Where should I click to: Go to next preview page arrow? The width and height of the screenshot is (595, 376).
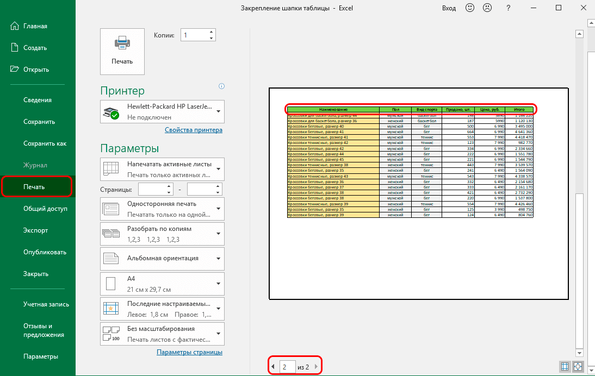(x=315, y=367)
